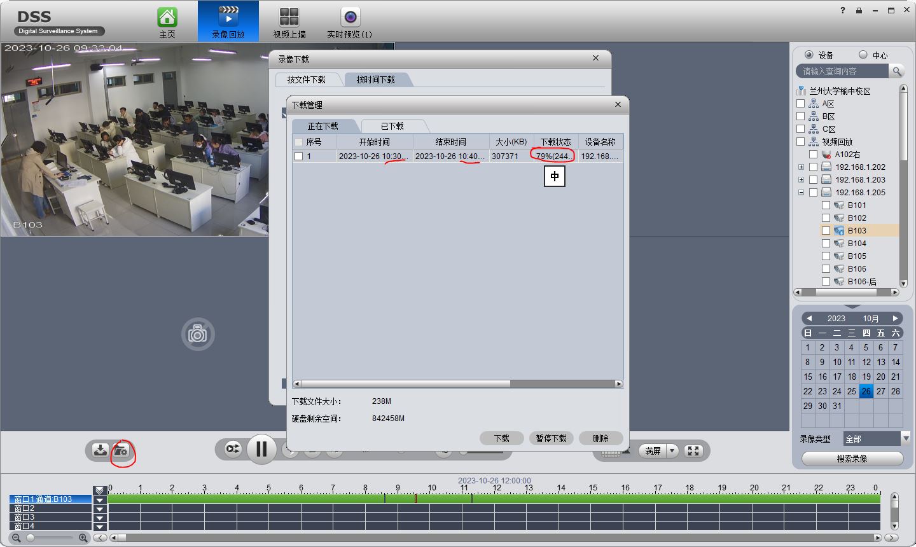Click the 兰州大学榆中校区 root node
The width and height of the screenshot is (916, 547).
click(x=840, y=91)
